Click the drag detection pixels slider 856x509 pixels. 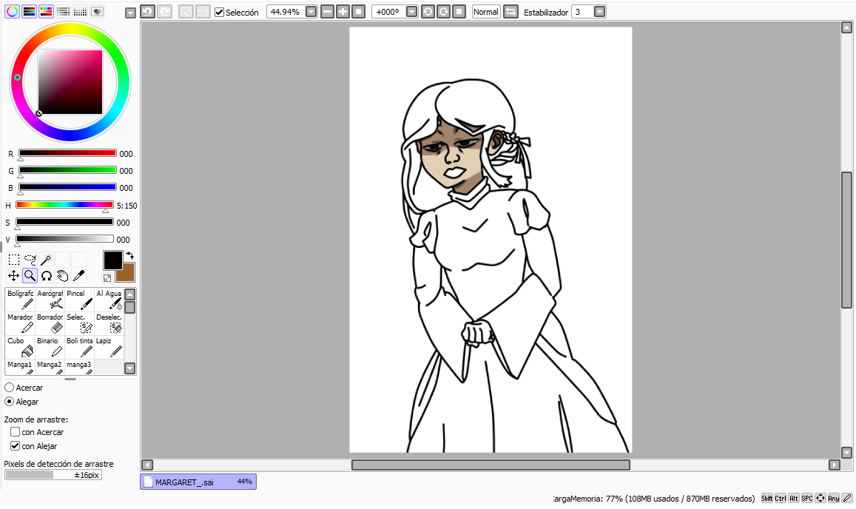53,474
